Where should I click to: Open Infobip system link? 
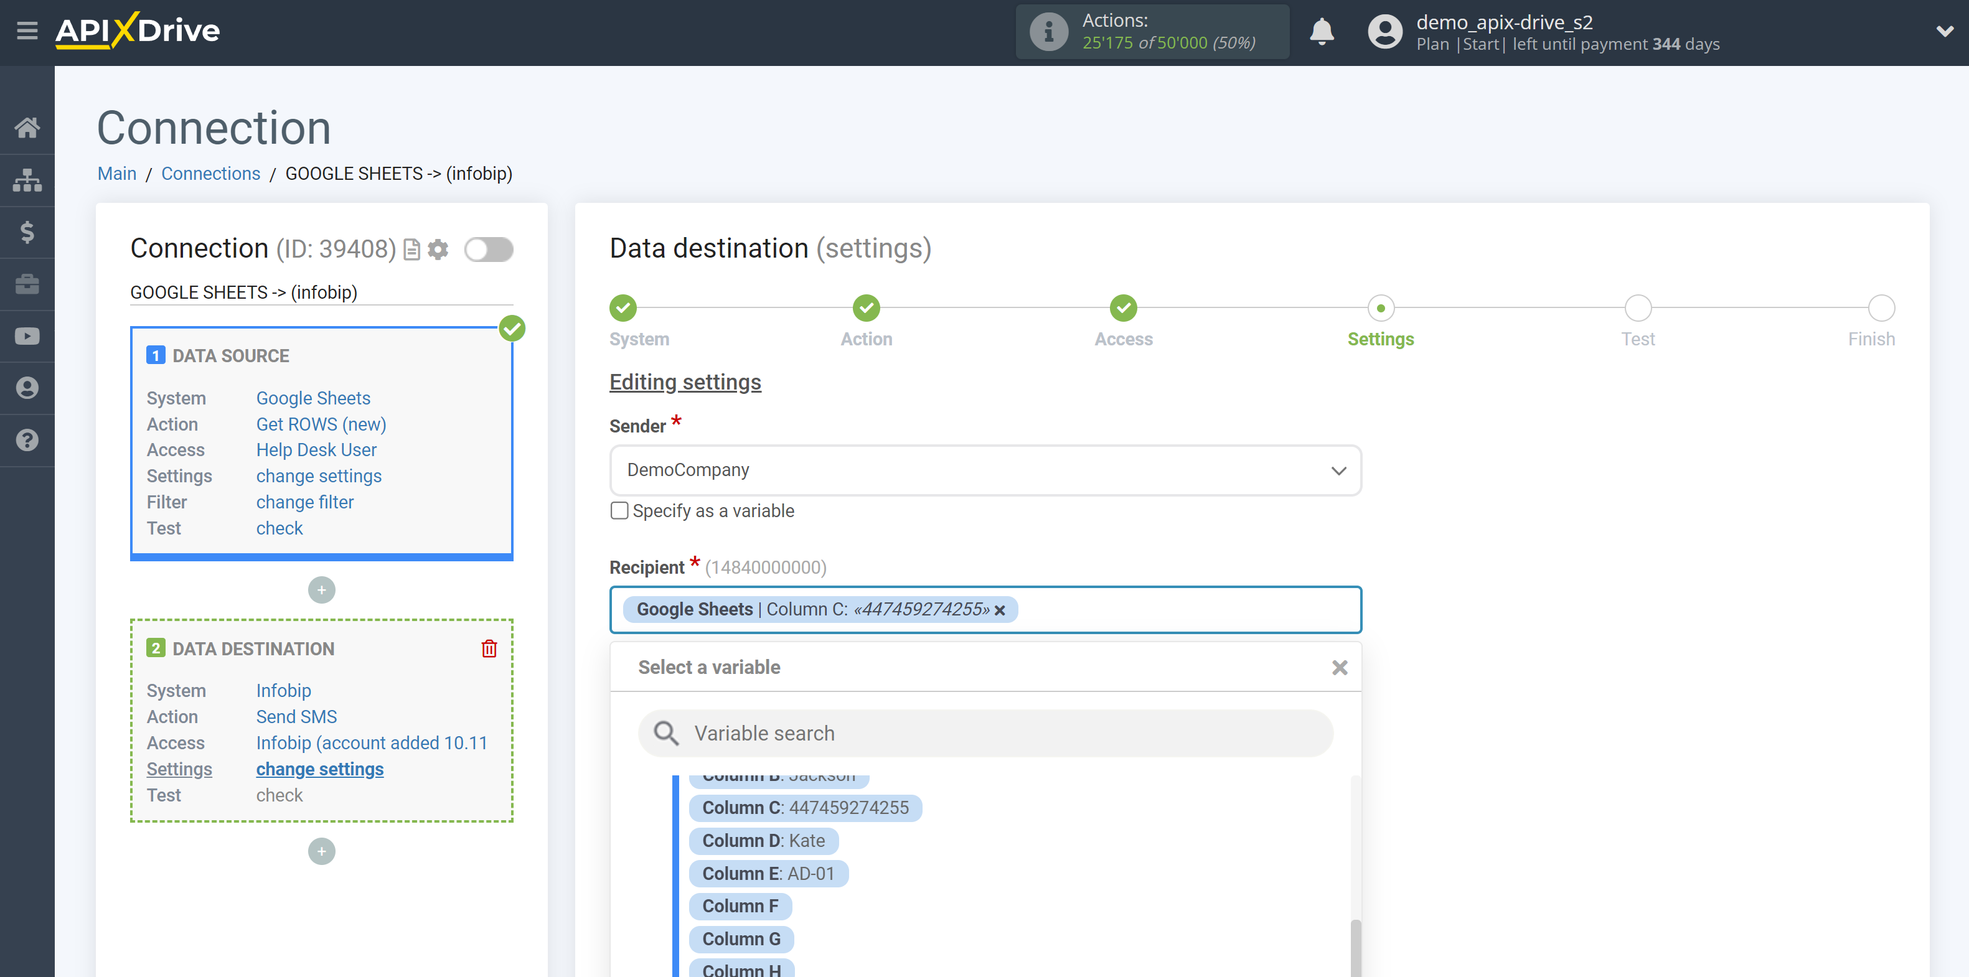pyautogui.click(x=283, y=691)
